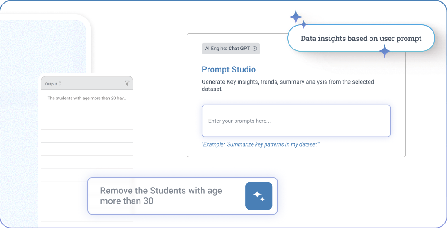Focus the 'Enter your prompts here' field

(296, 121)
